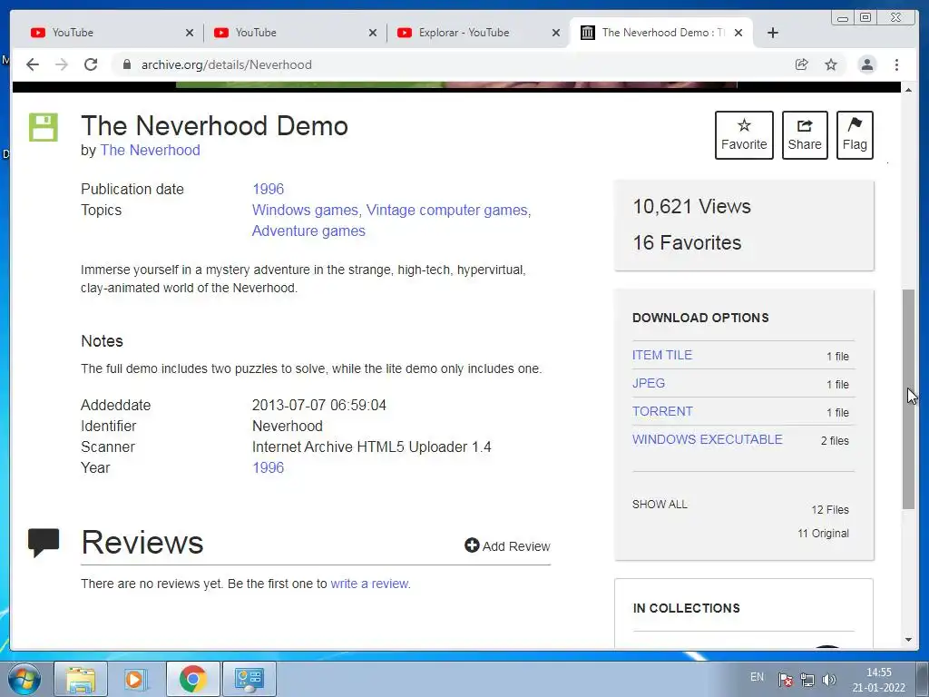This screenshot has width=929, height=697.
Task: Click the Action Center flag tray icon
Action: click(786, 679)
